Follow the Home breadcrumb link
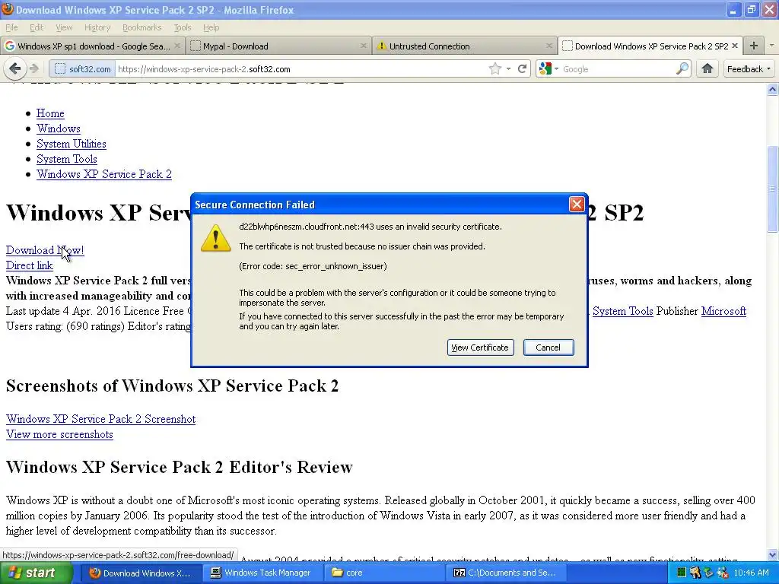This screenshot has width=779, height=584. coord(50,113)
